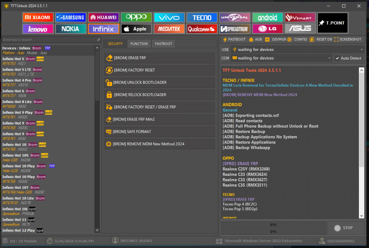Switch to the FASTBOOT tab
369x248 pixels.
click(x=163, y=44)
